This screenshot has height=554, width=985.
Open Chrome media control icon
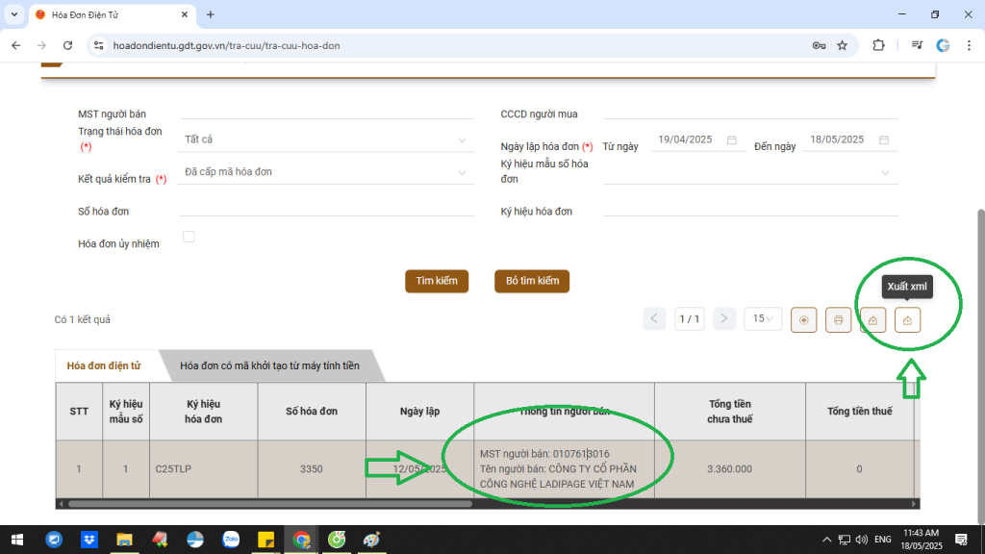pyautogui.click(x=917, y=45)
